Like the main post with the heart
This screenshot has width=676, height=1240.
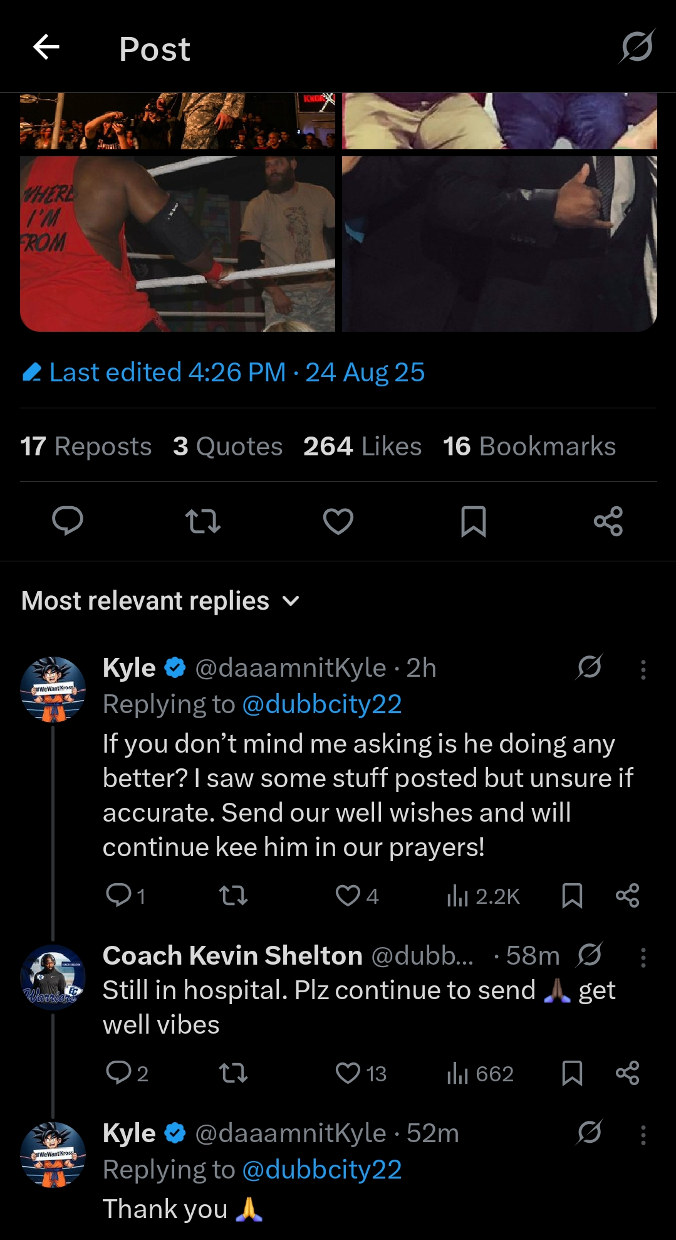(x=338, y=521)
